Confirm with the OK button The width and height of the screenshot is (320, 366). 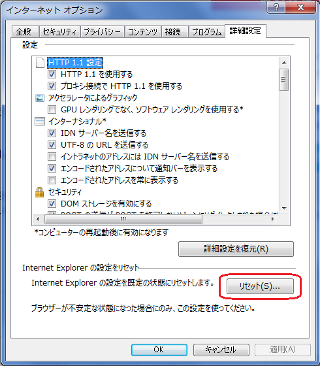pyautogui.click(x=159, y=350)
